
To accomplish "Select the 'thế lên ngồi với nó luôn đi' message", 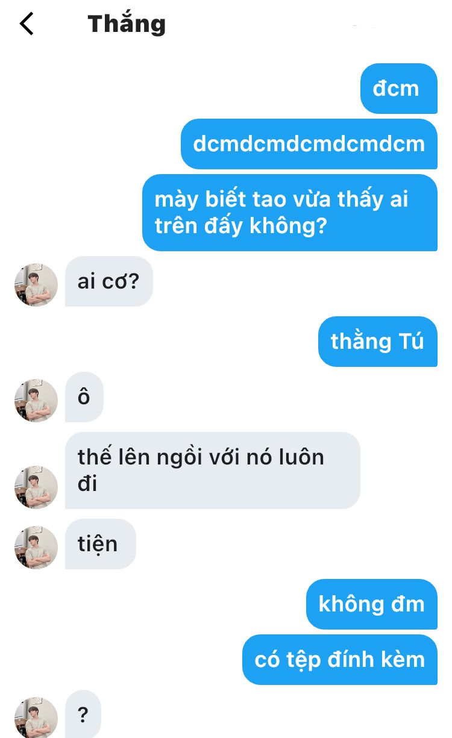I will (213, 471).
